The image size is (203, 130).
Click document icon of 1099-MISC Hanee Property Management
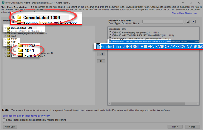[110, 33]
